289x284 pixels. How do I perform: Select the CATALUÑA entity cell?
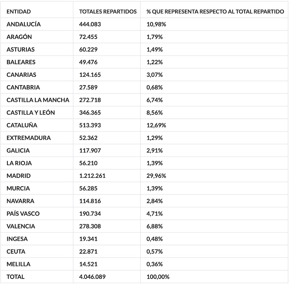(x=22, y=125)
